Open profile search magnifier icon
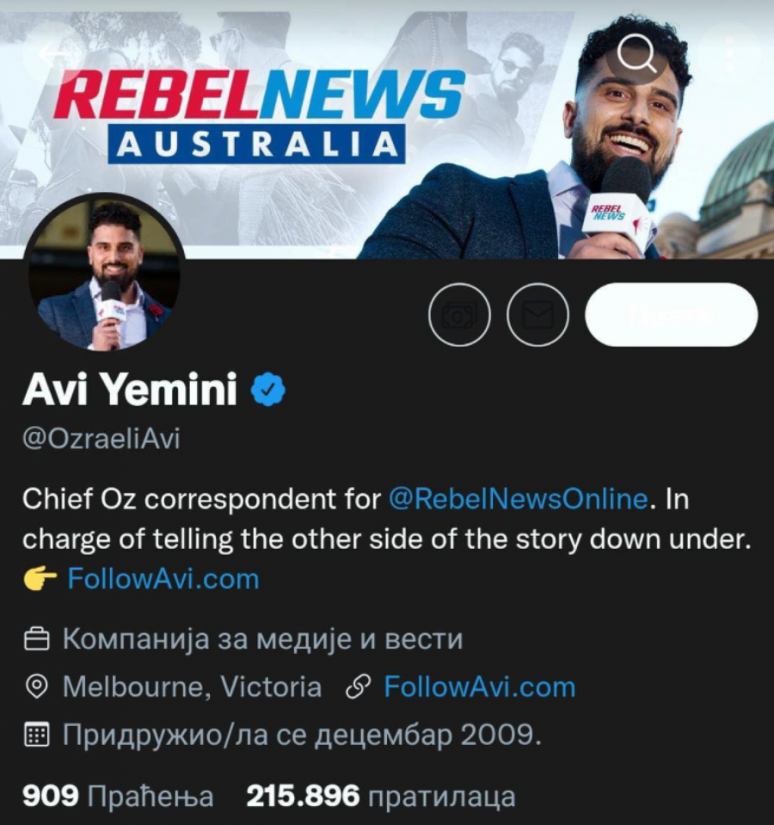This screenshot has width=774, height=825. 636,52
